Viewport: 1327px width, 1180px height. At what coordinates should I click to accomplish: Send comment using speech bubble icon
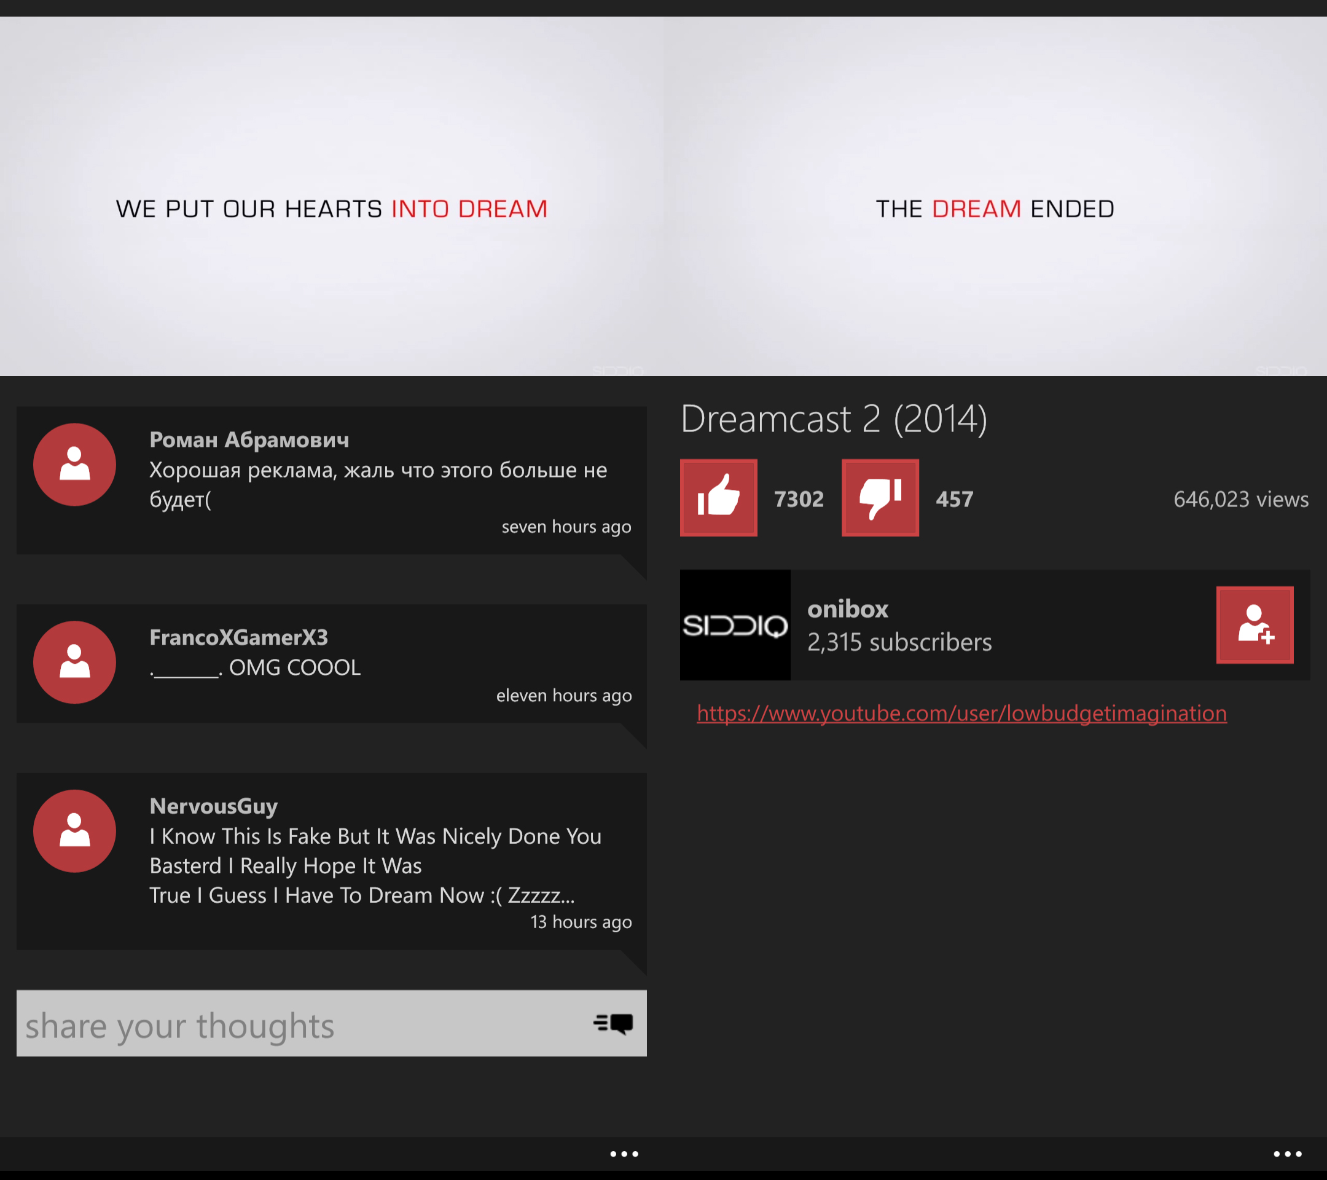click(613, 1023)
